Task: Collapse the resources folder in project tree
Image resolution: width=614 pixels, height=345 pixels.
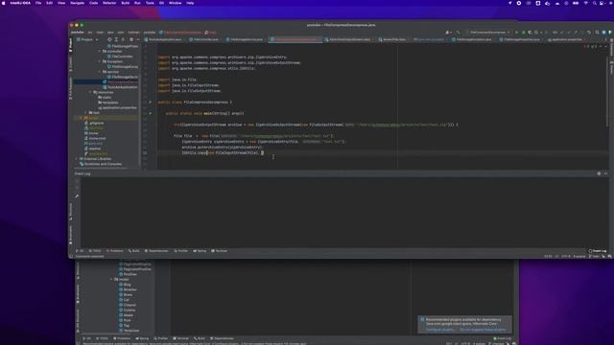Action: click(91, 92)
